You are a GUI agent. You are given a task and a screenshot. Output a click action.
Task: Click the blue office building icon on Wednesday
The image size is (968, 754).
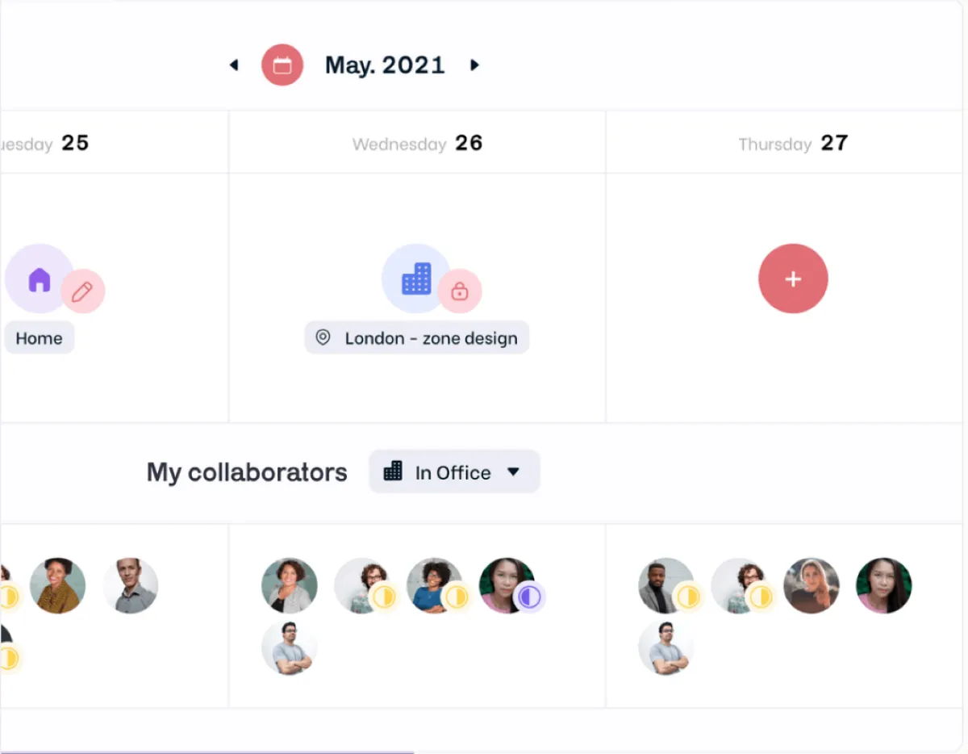(x=416, y=279)
